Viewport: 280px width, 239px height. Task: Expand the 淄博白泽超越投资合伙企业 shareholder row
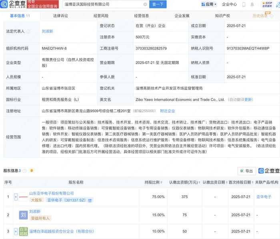[16, 231]
